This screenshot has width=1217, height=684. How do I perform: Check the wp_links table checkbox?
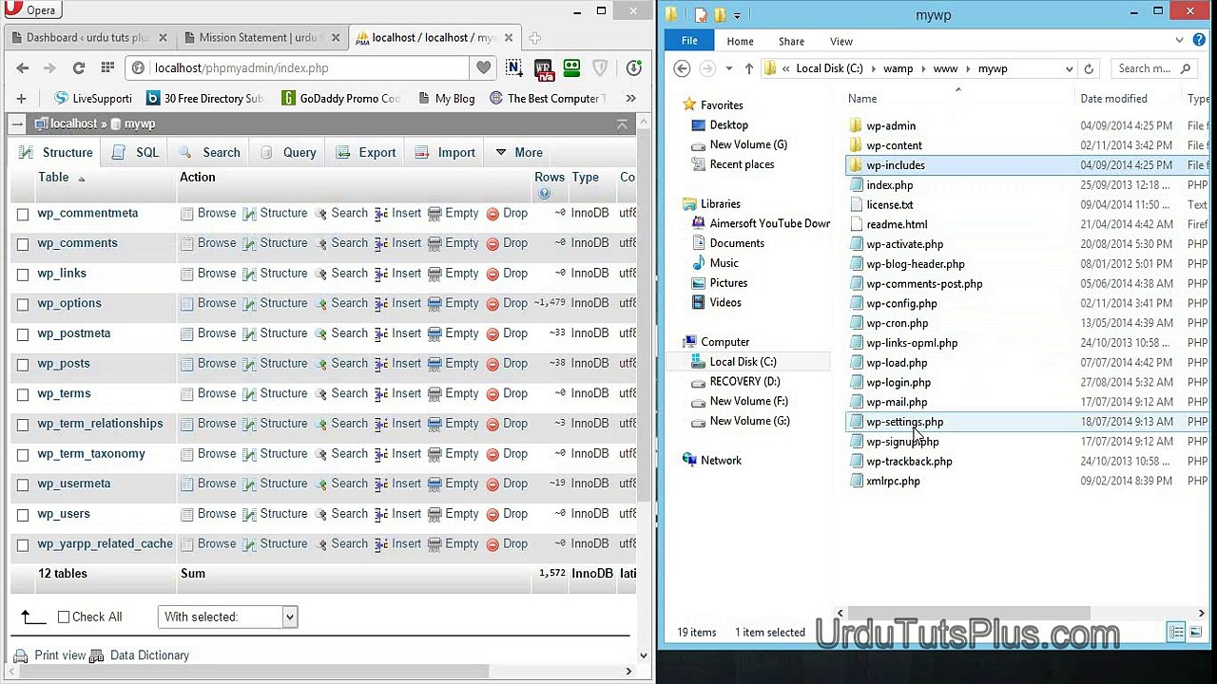[23, 275]
